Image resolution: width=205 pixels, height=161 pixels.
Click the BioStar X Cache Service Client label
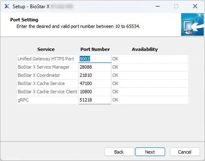(x=48, y=92)
